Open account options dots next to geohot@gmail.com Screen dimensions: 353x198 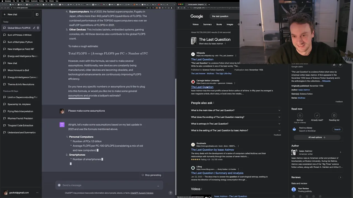click(x=37, y=193)
